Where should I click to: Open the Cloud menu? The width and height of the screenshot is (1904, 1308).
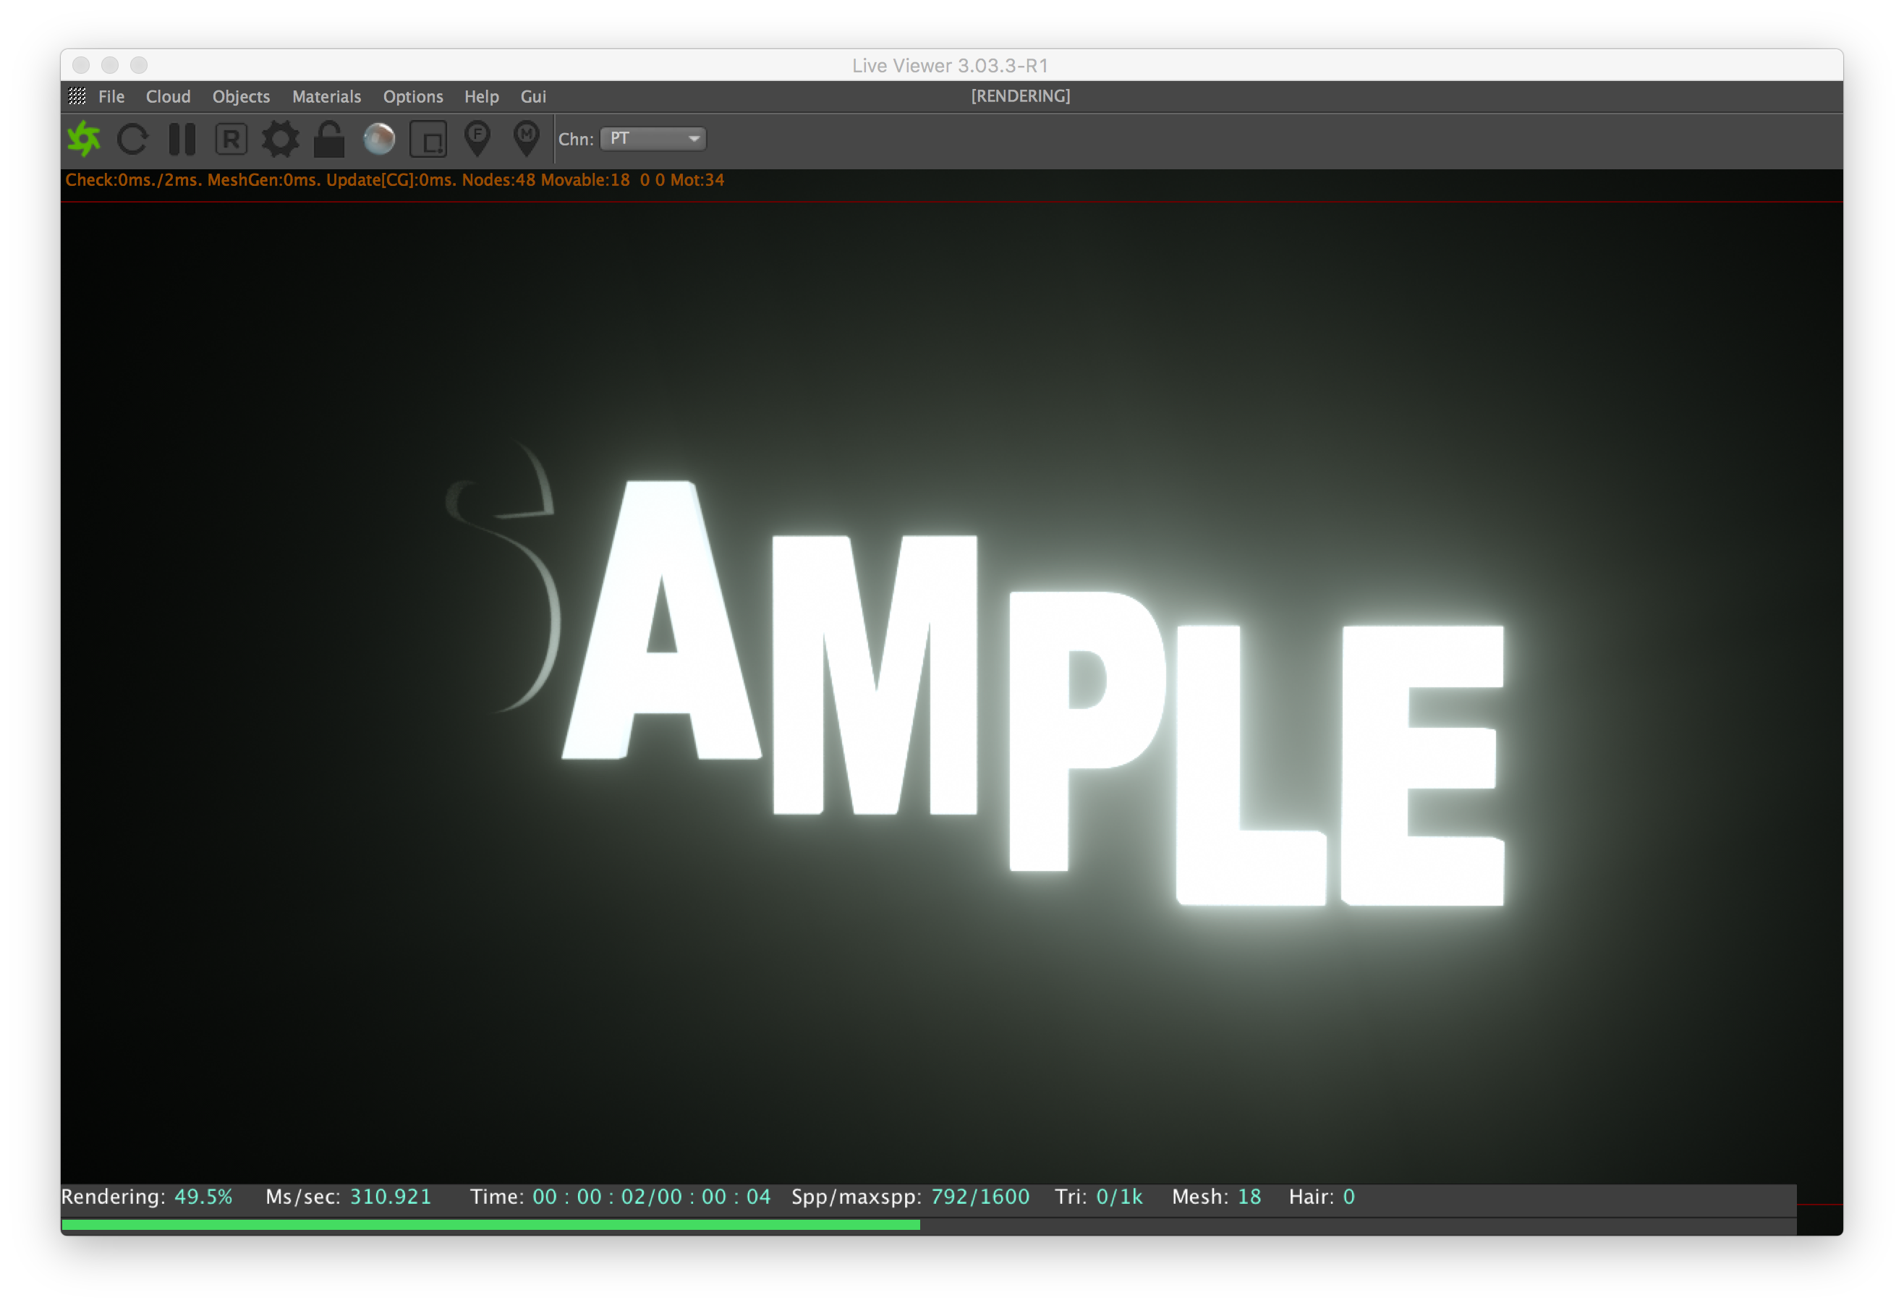tap(168, 97)
